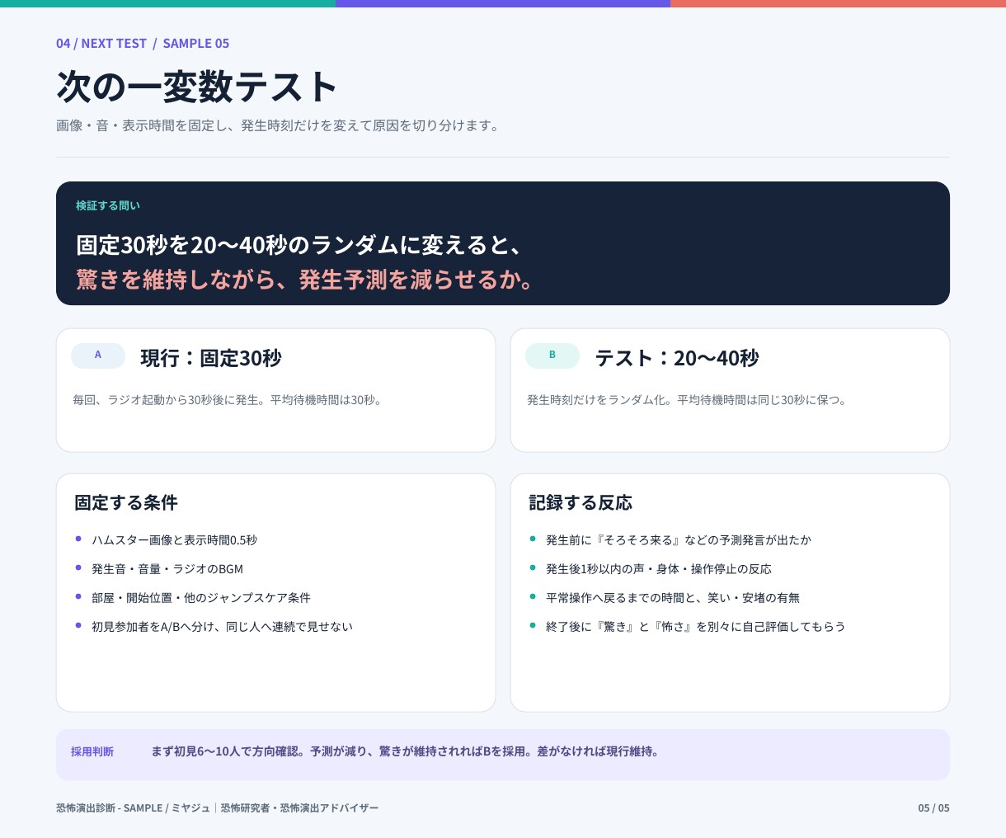Click the '記録する反応' heading
This screenshot has height=838, width=1006.
click(581, 503)
